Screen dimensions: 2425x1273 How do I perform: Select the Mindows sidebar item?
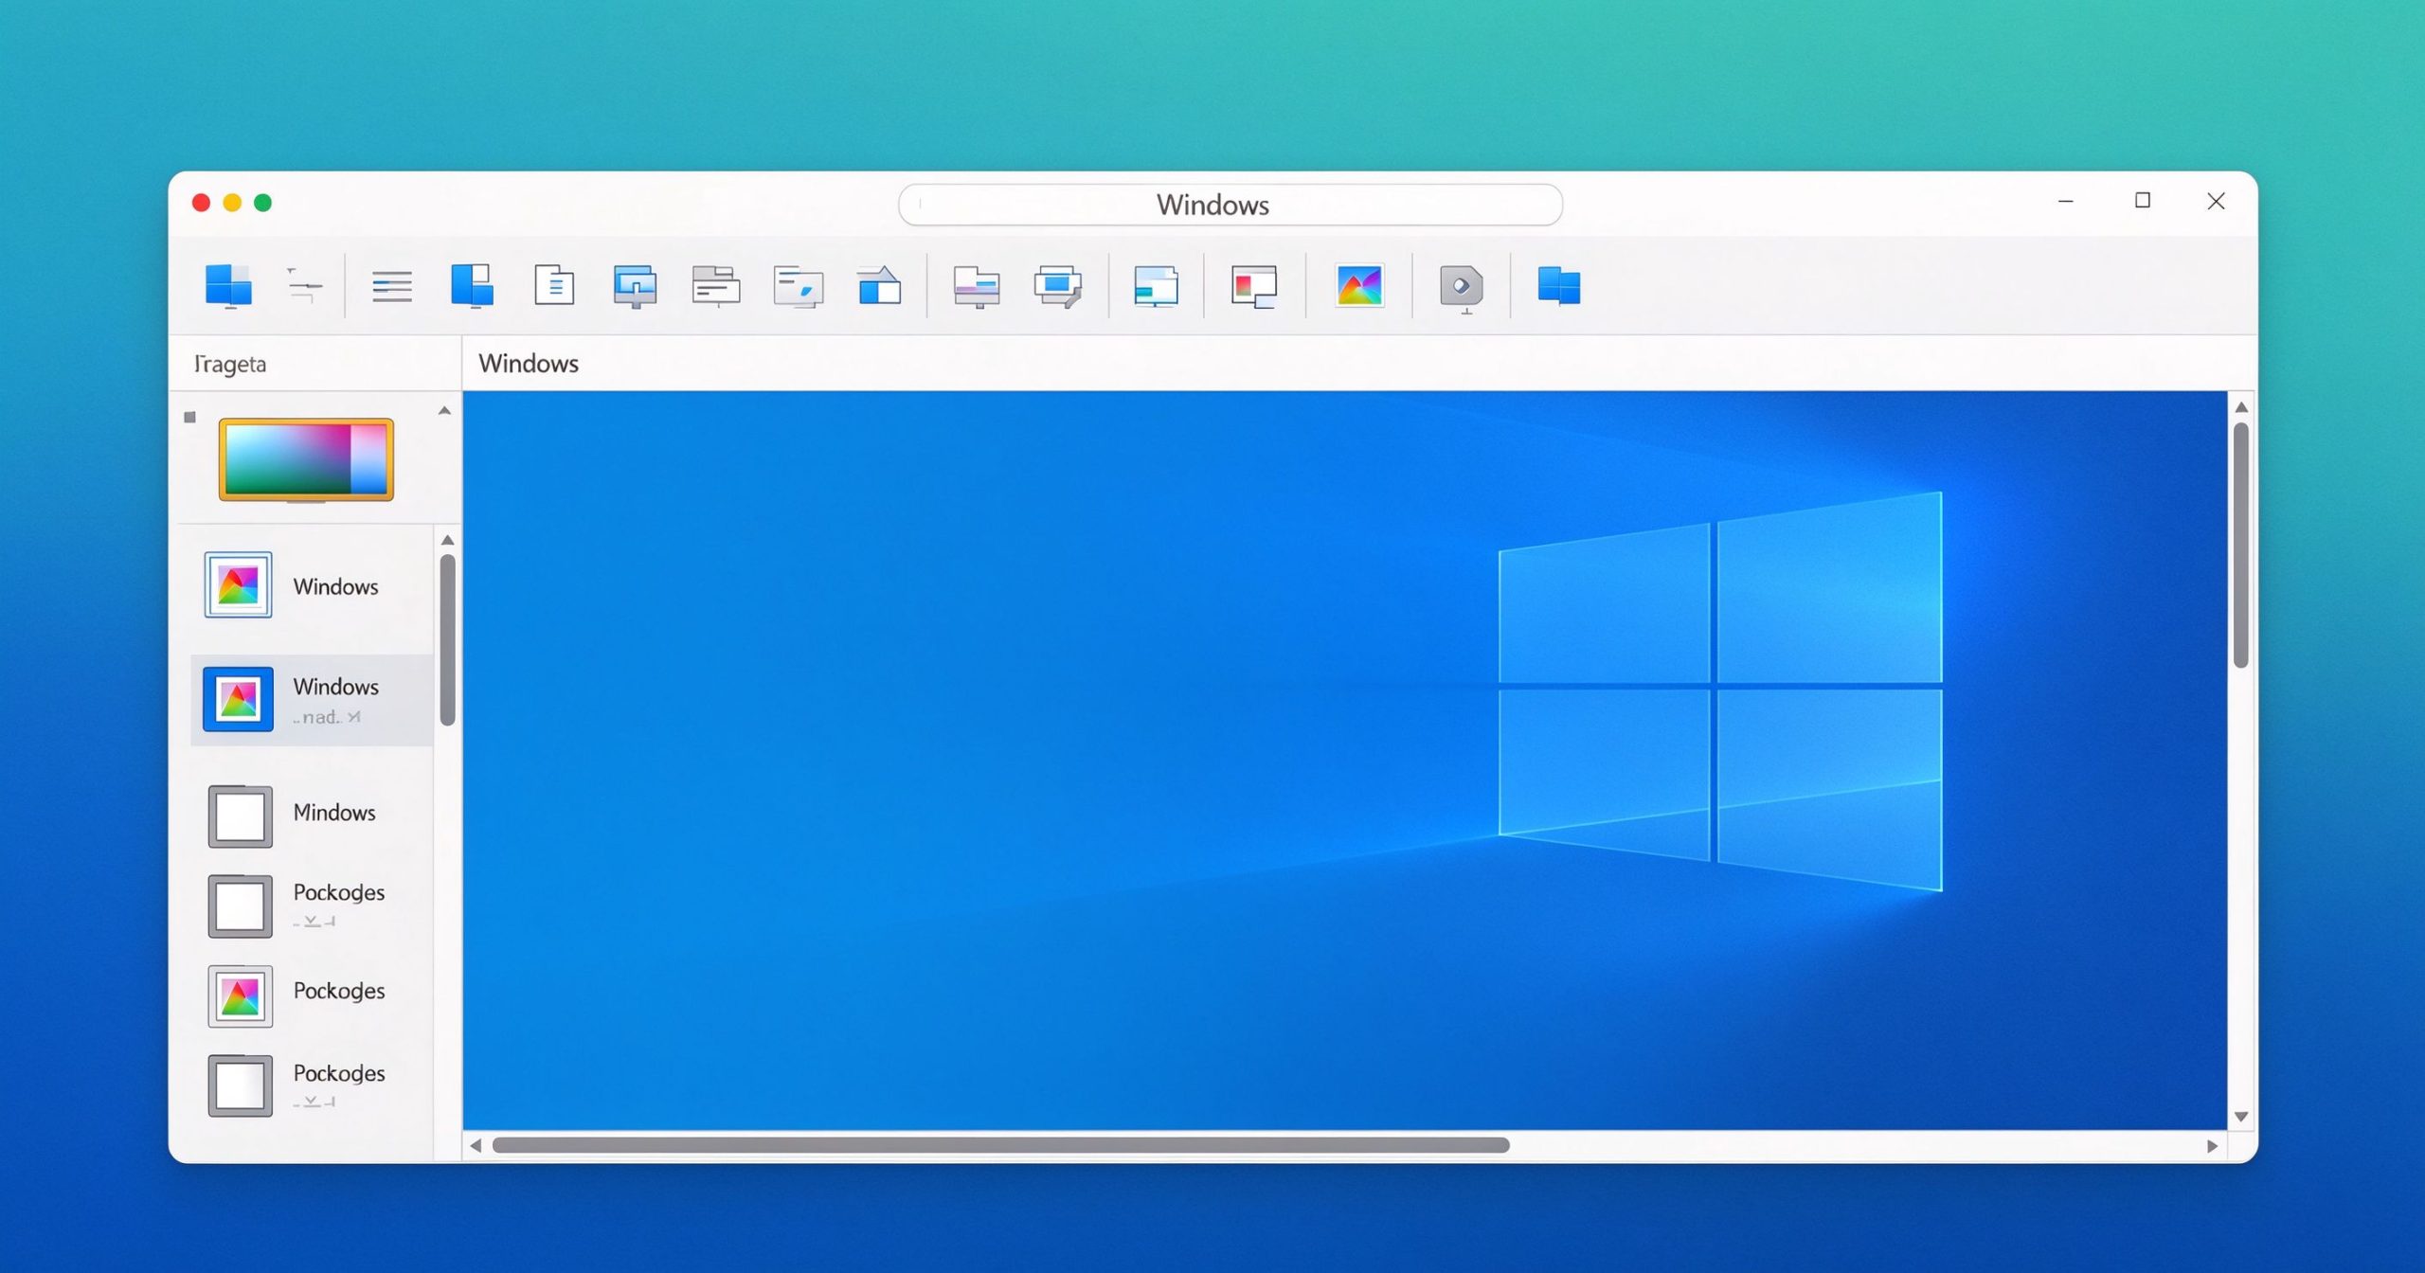312,815
